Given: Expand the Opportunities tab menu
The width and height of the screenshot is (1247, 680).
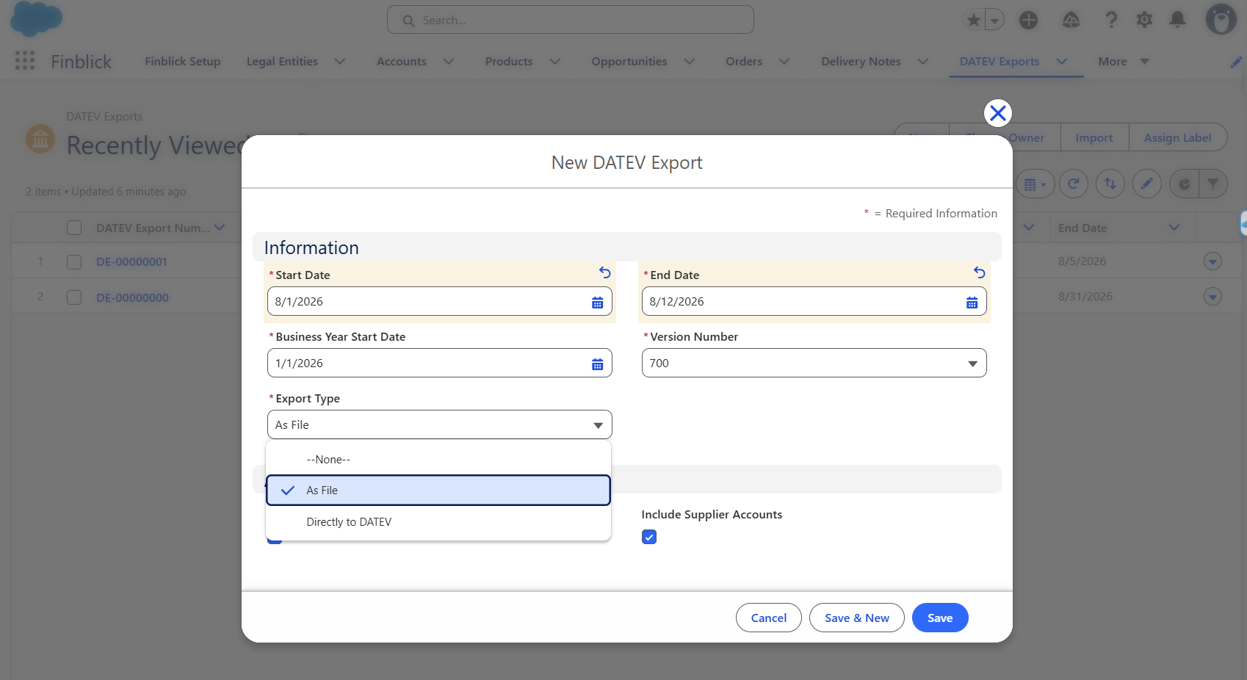Looking at the screenshot, I should [x=690, y=62].
